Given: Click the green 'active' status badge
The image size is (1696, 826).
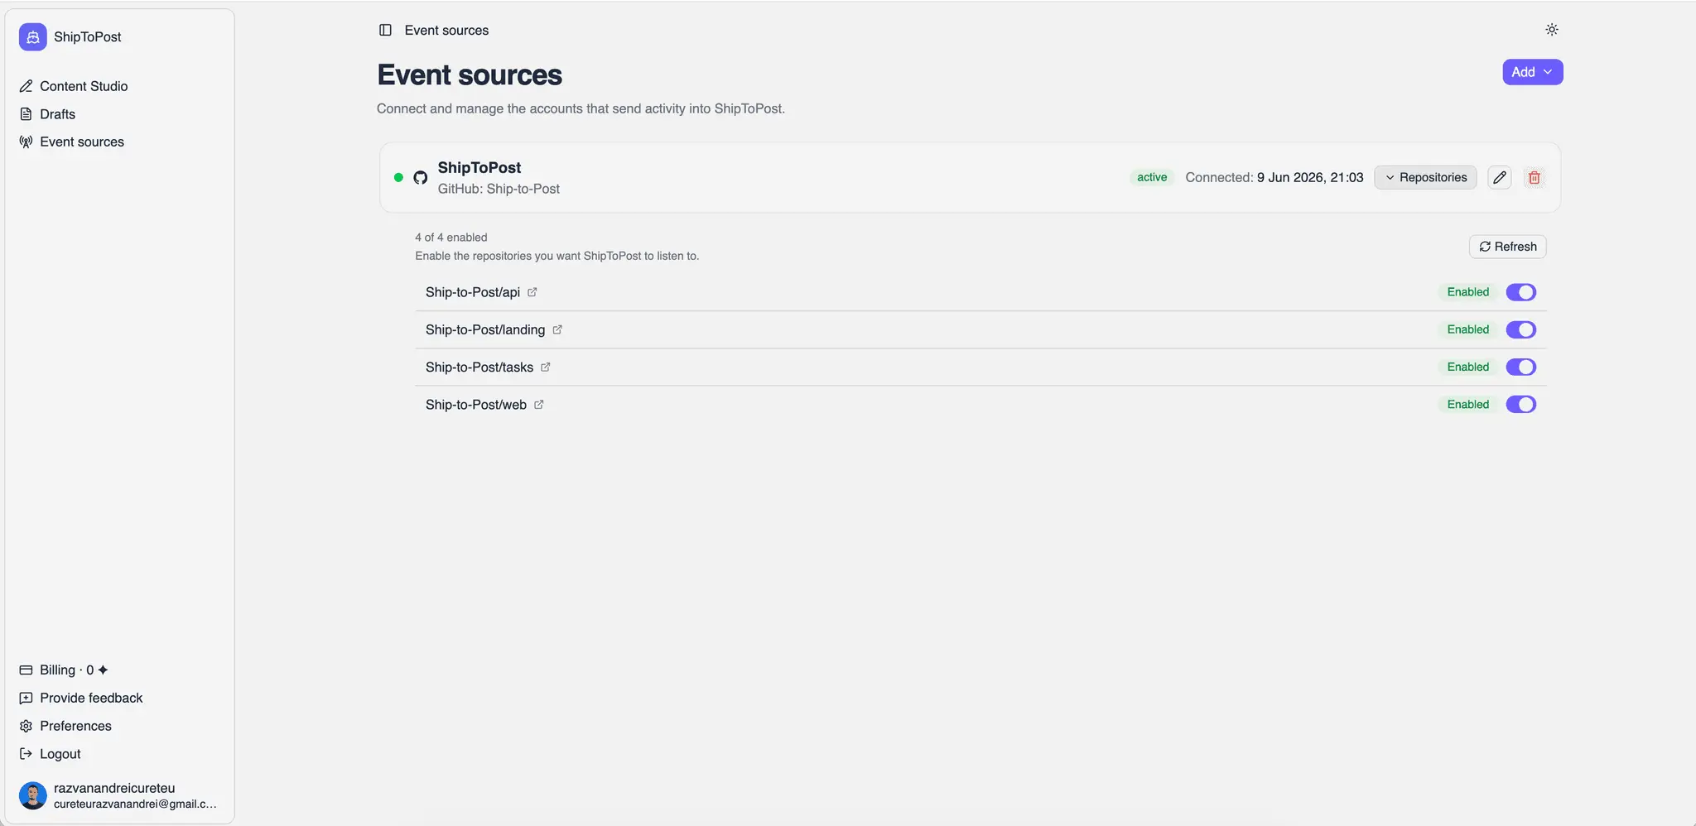Looking at the screenshot, I should [x=1152, y=177].
